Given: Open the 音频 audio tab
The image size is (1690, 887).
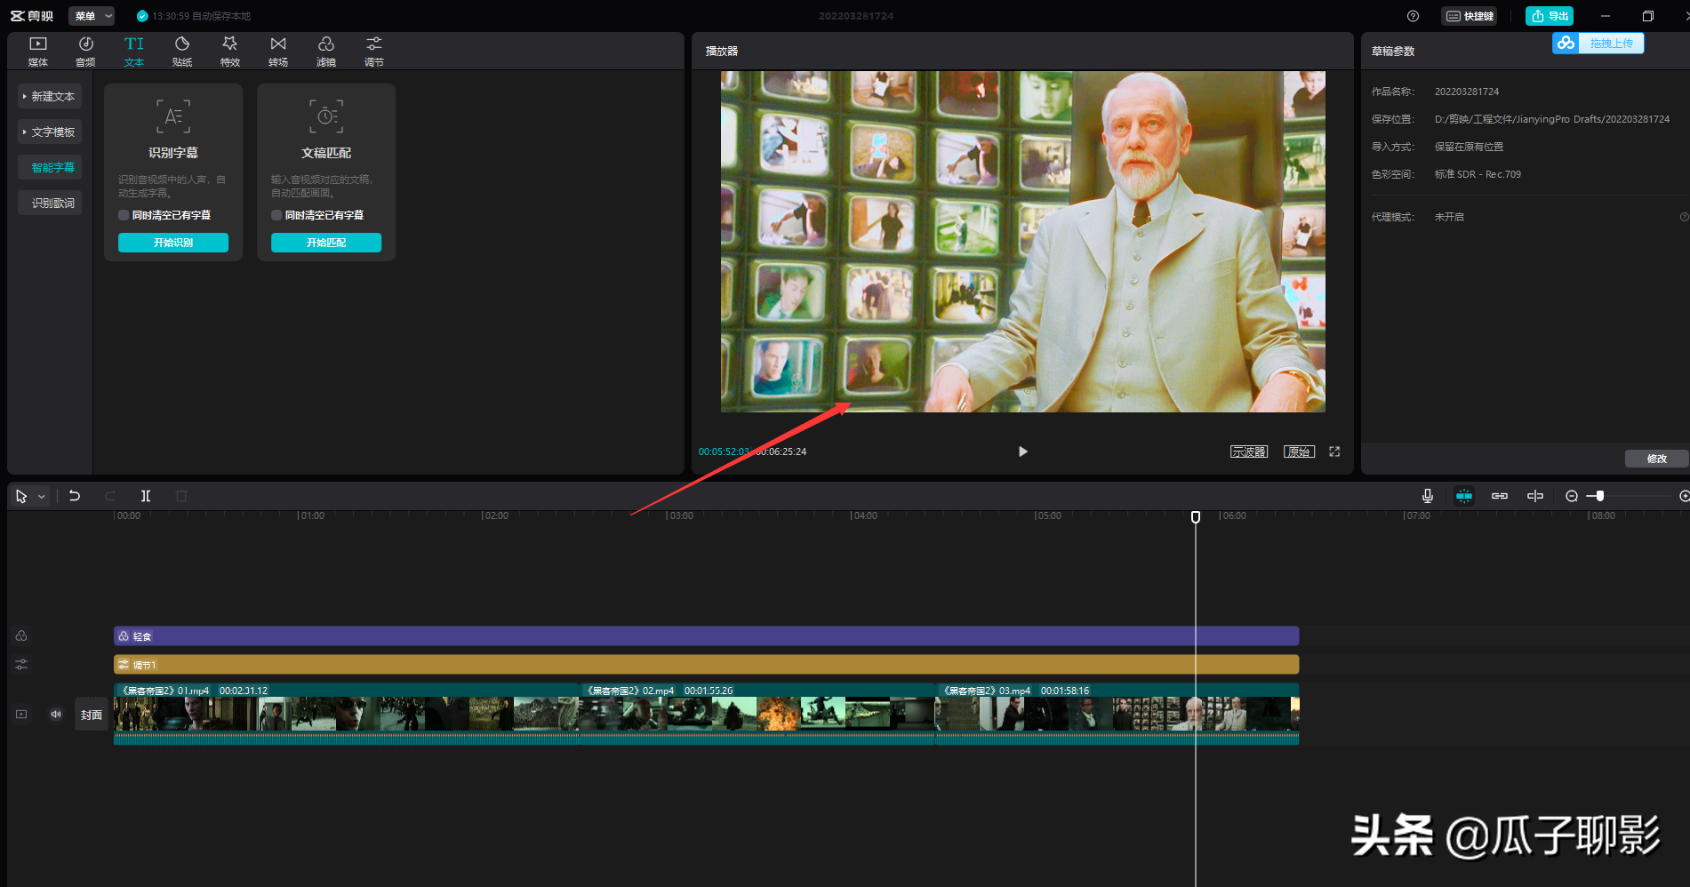Looking at the screenshot, I should tap(85, 52).
